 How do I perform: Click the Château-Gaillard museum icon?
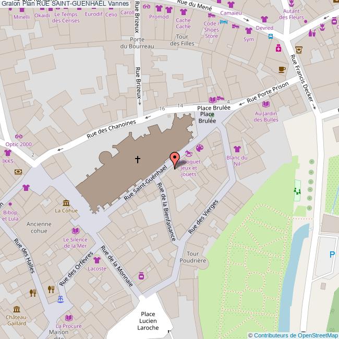click(16, 309)
